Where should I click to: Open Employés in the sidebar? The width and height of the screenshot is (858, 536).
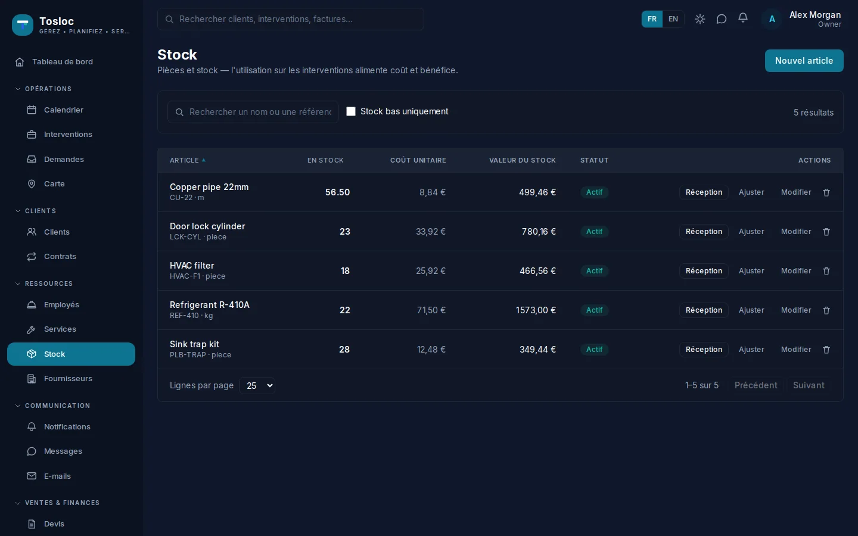coord(71,305)
